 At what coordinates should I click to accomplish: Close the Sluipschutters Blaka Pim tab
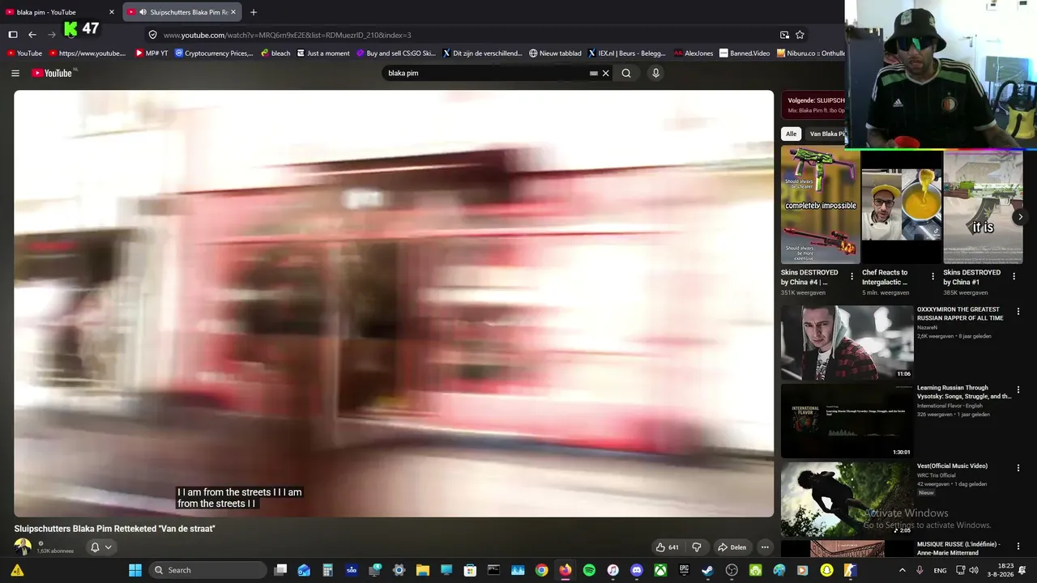pos(233,12)
